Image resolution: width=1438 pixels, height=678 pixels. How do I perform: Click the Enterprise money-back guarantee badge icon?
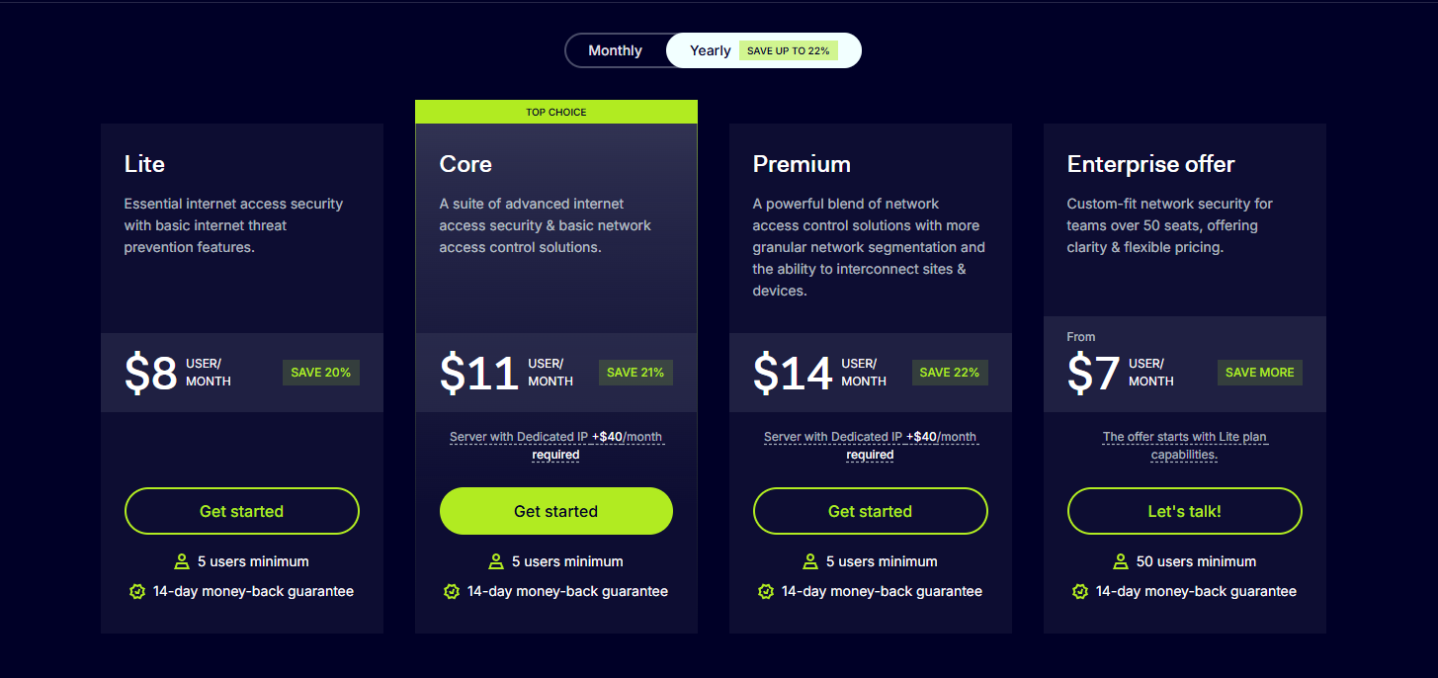[x=1080, y=591]
